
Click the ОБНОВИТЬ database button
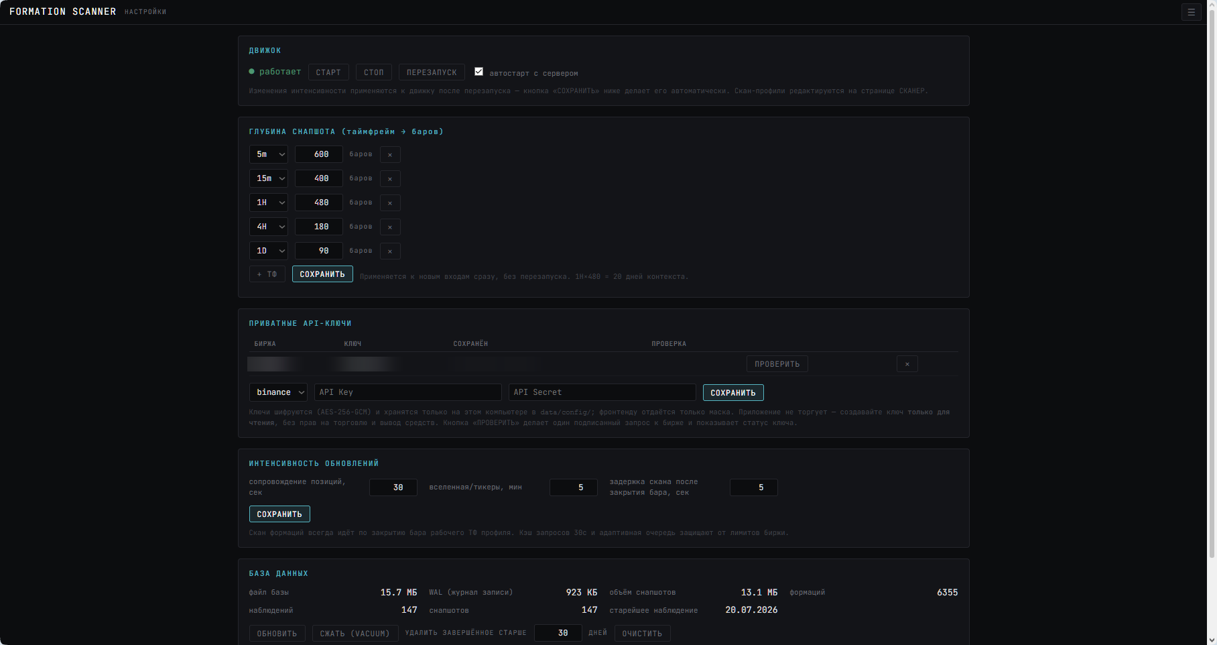[x=277, y=634]
